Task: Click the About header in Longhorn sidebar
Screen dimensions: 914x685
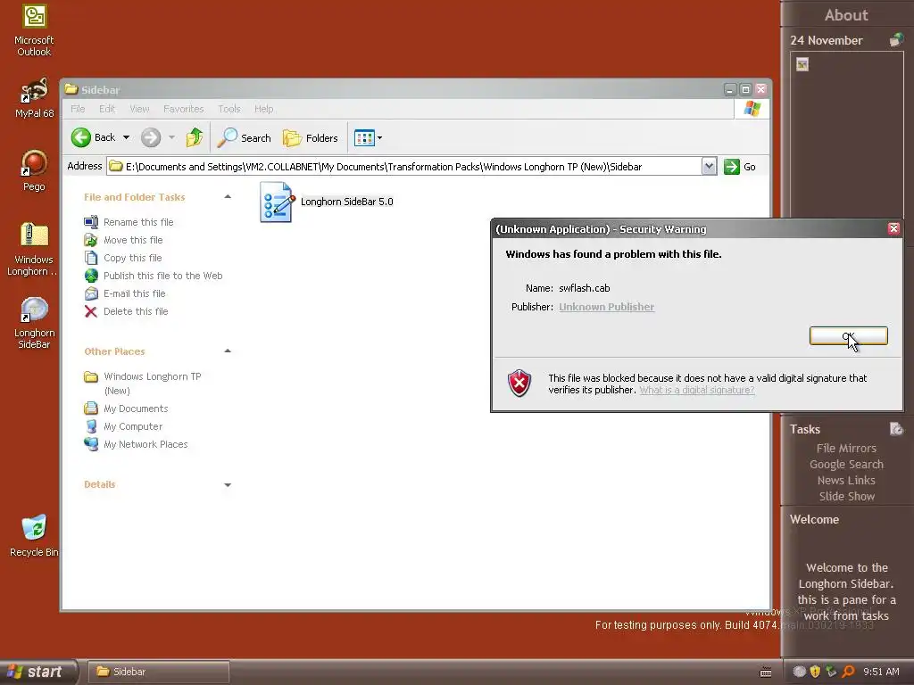Action: point(846,15)
